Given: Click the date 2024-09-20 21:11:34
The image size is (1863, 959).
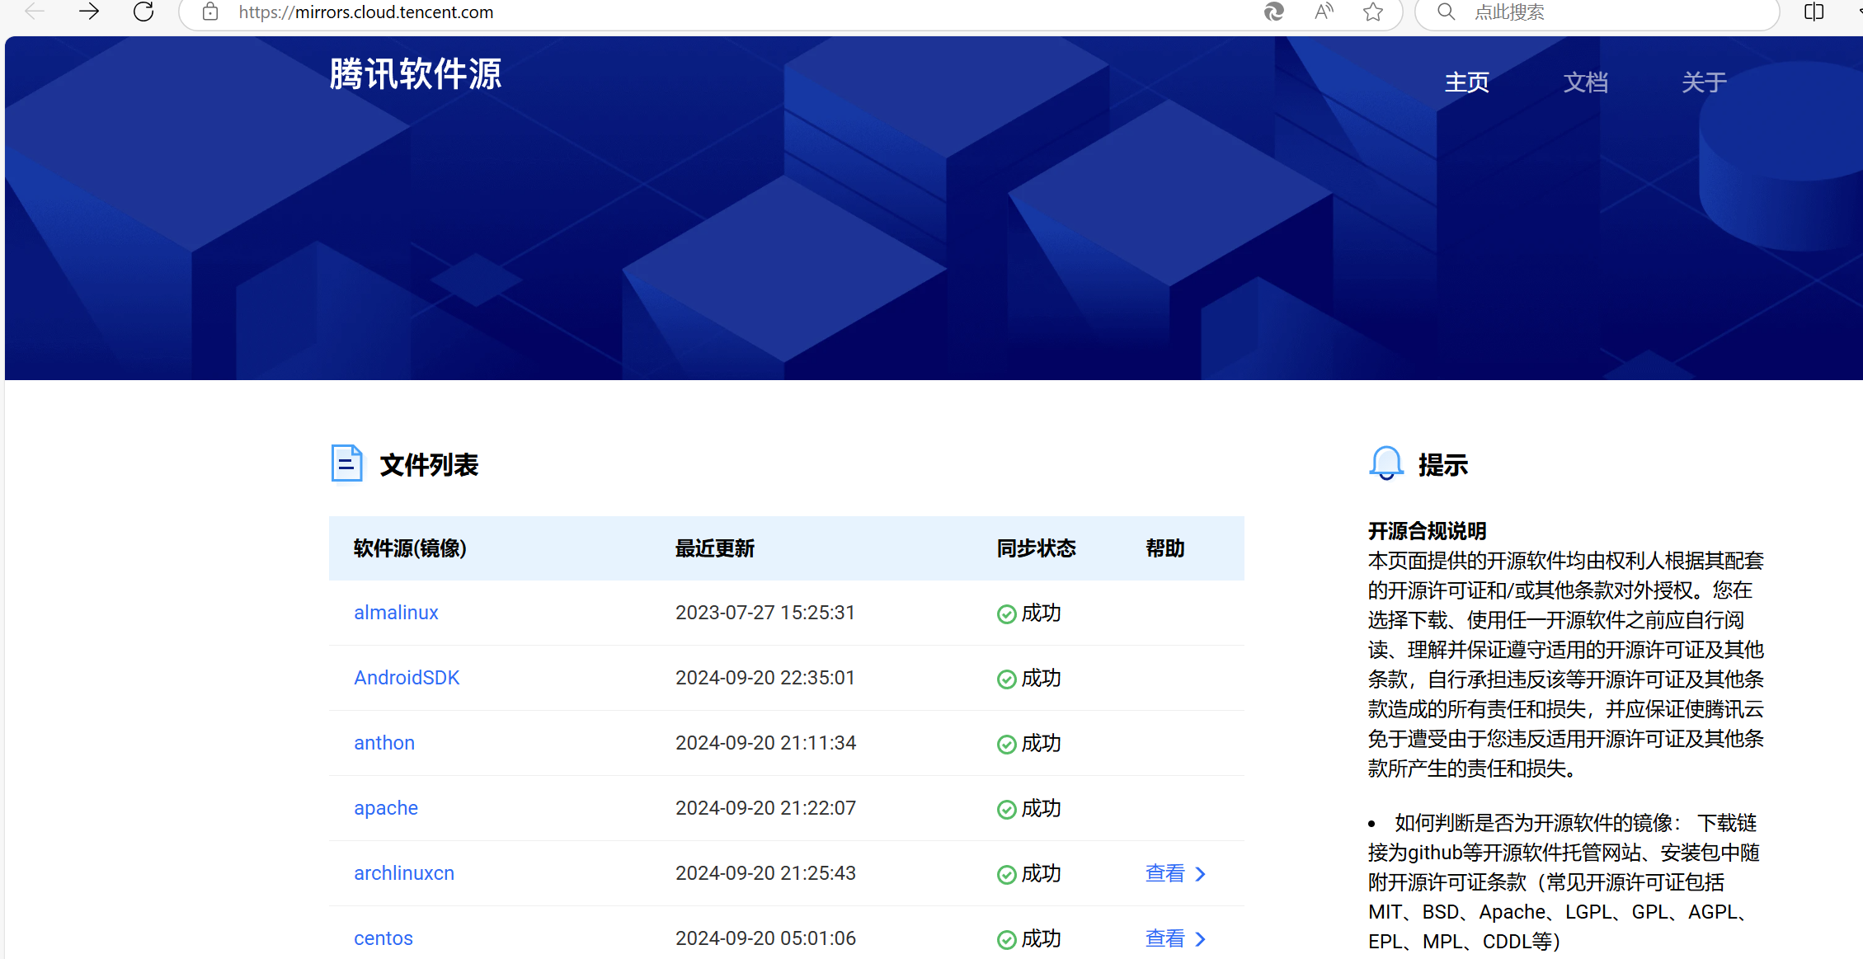Looking at the screenshot, I should [x=765, y=743].
